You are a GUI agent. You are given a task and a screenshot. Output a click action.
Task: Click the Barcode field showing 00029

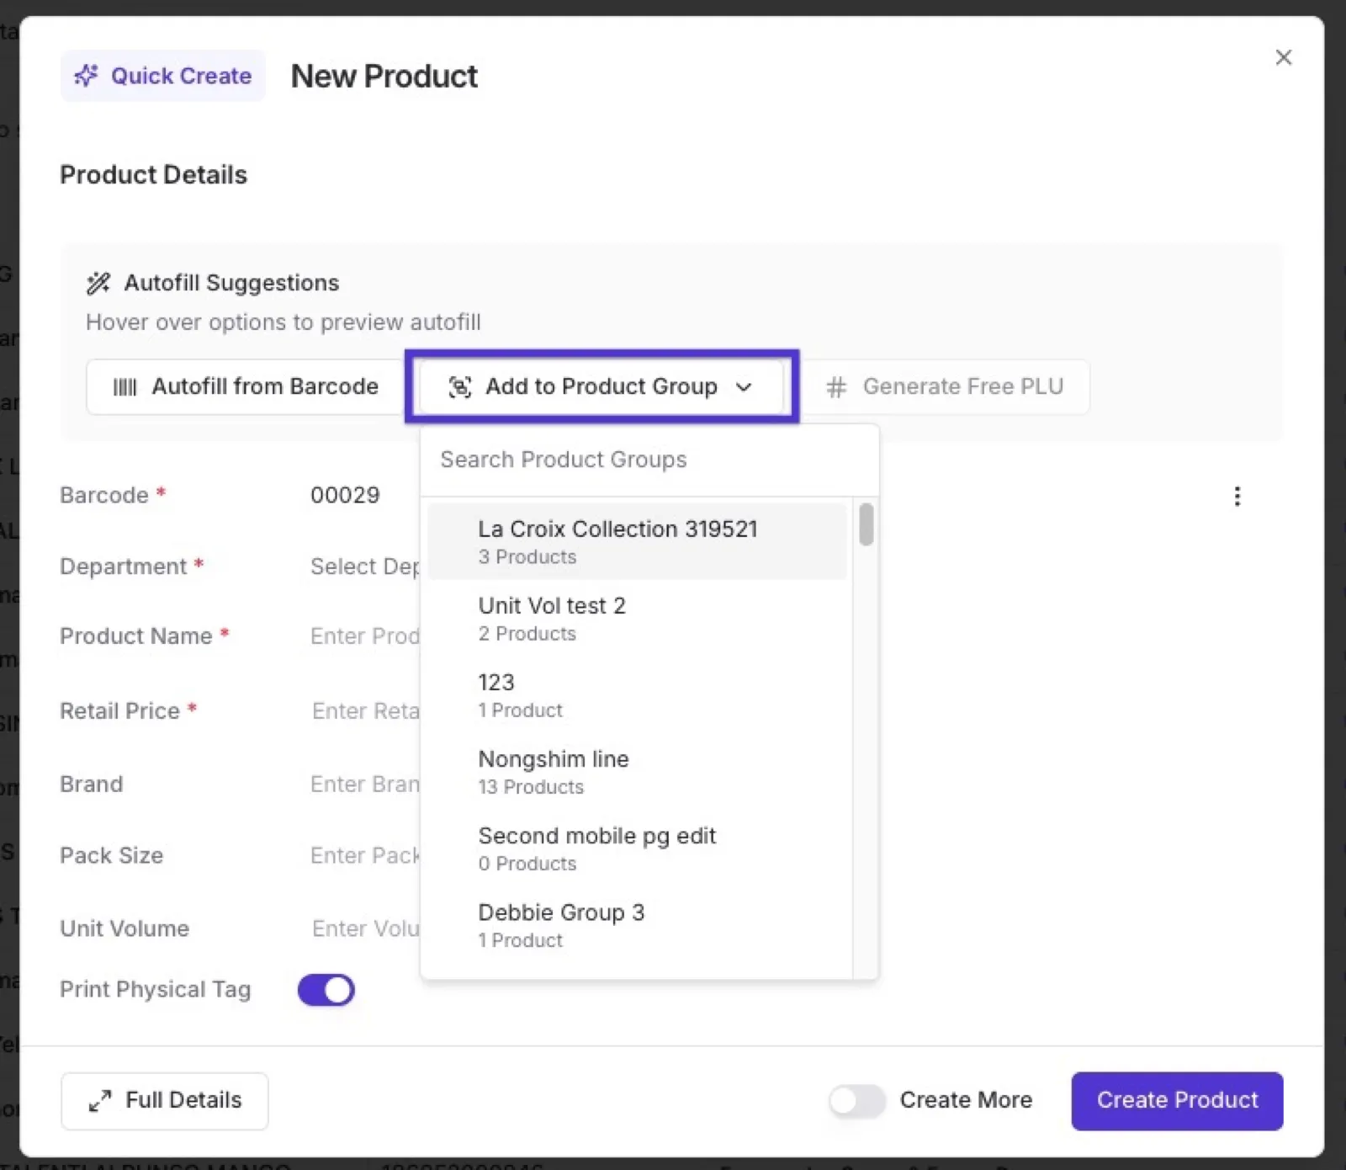(x=345, y=495)
